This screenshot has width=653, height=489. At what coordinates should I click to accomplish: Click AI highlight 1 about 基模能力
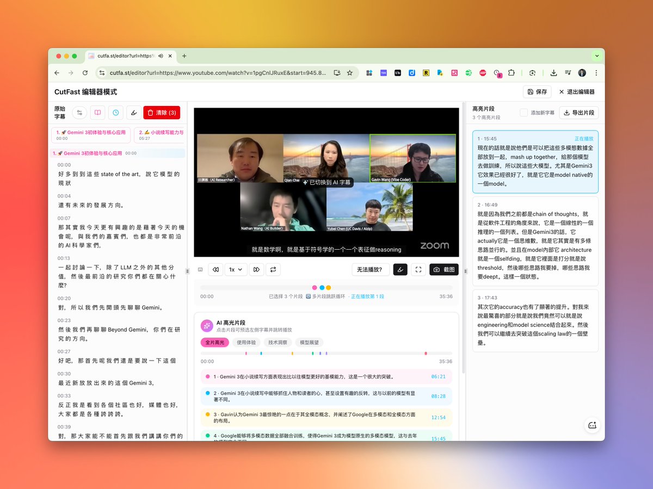click(x=326, y=376)
